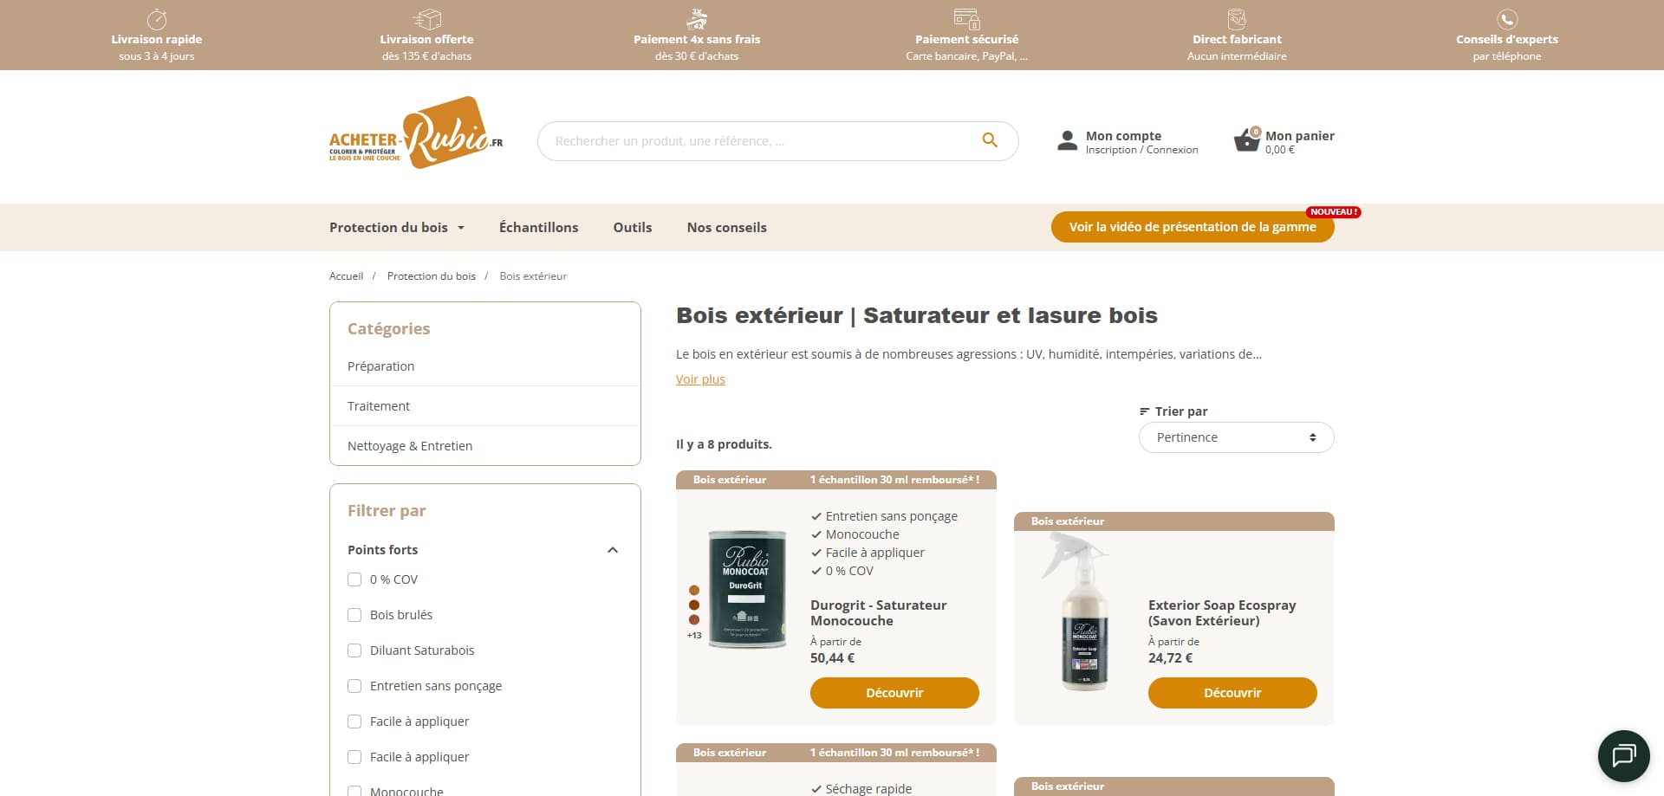Viewport: 1664px width, 796px height.
Task: Click the Trier par sort icon
Action: click(x=1145, y=411)
